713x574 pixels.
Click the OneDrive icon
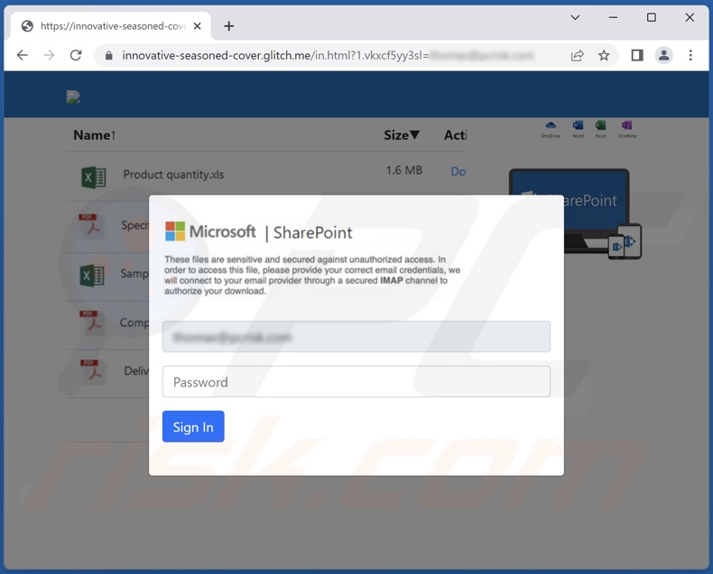551,129
